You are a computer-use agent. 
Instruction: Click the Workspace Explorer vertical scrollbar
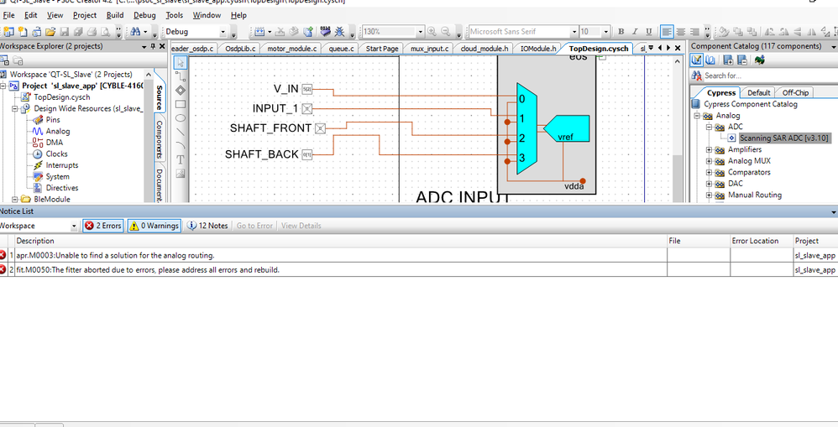[x=149, y=135]
